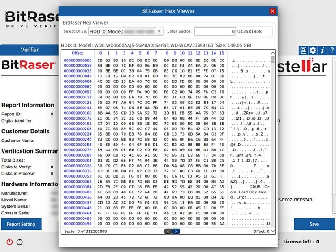Click 'om .Hard Disk .Rea' ASCII text
The image size is (336, 252).
[x=248, y=192]
